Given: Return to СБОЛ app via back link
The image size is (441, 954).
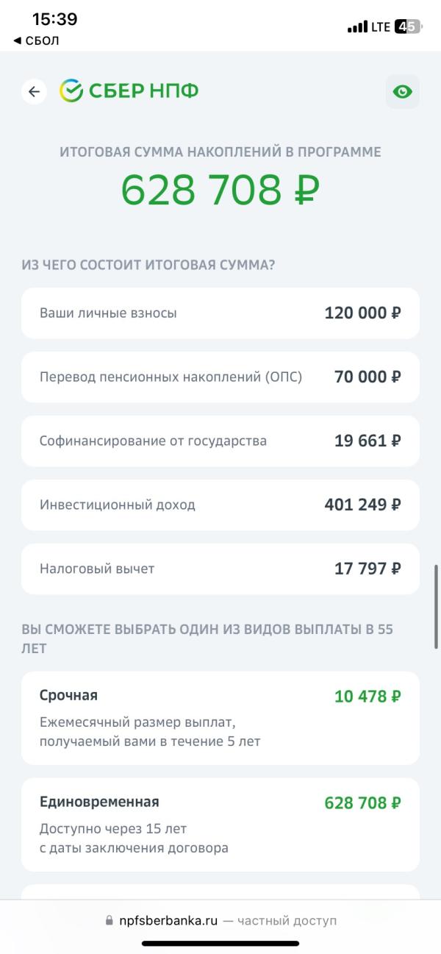Looking at the screenshot, I should click(x=36, y=40).
